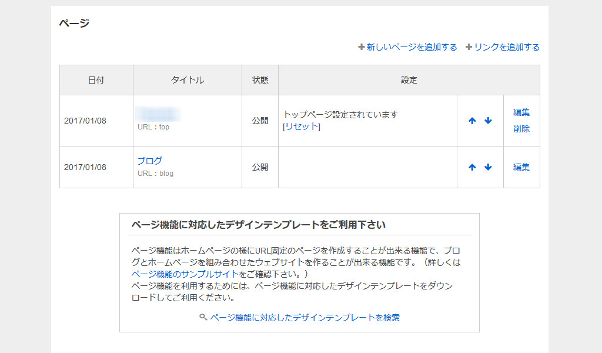602x353 pixels.
Task: Click the date 2017/01/08 in the top row
Action: [x=85, y=121]
